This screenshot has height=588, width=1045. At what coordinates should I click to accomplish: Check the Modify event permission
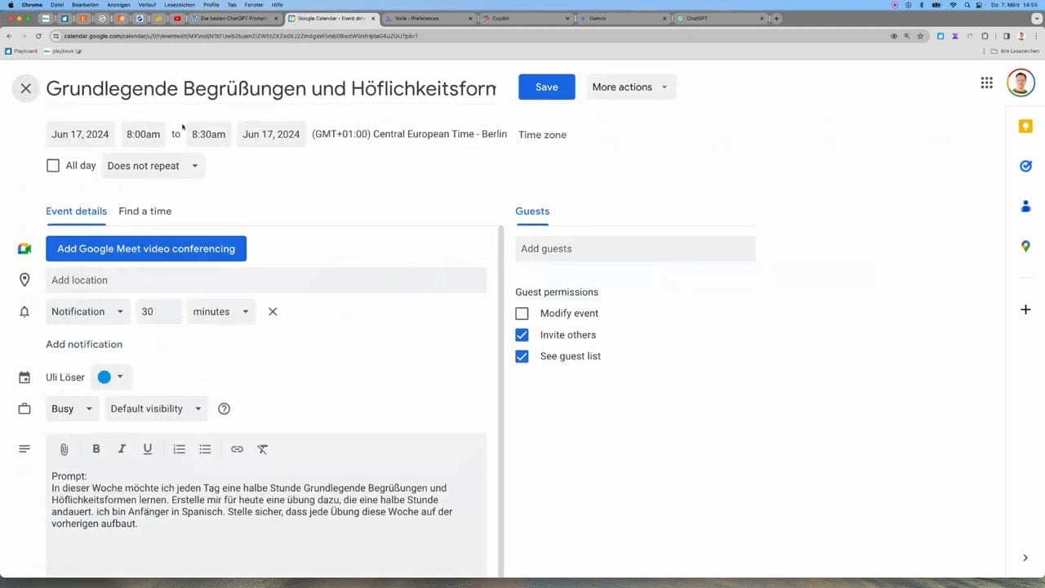tap(522, 314)
